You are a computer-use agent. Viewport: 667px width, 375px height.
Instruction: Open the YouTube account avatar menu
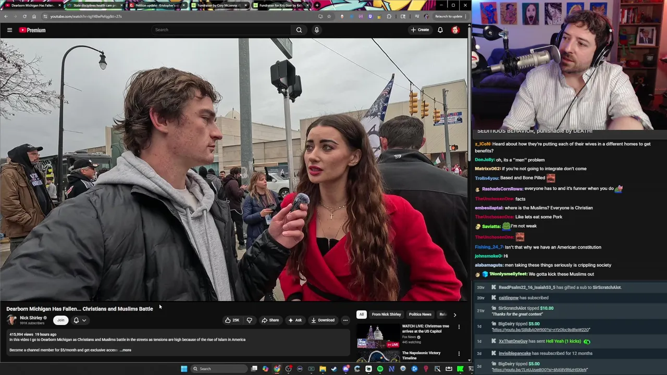tap(455, 30)
